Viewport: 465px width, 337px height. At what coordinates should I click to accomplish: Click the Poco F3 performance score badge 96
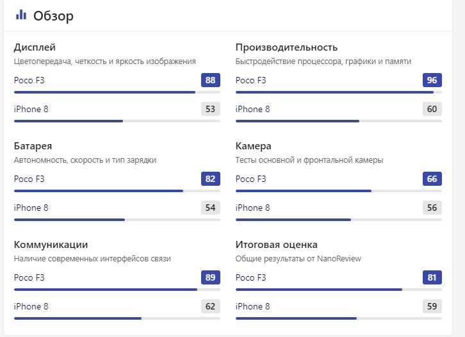[x=432, y=80]
